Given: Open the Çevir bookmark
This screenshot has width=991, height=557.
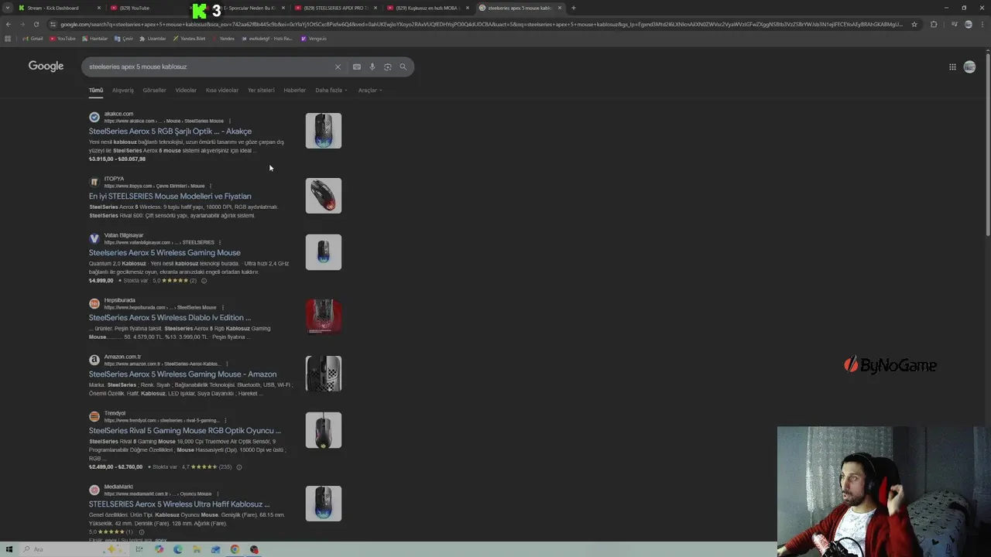Looking at the screenshot, I should [x=124, y=39].
